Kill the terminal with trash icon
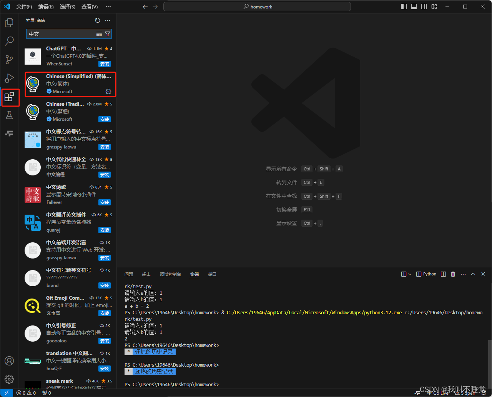Viewport: 492px width, 397px height. (453, 274)
